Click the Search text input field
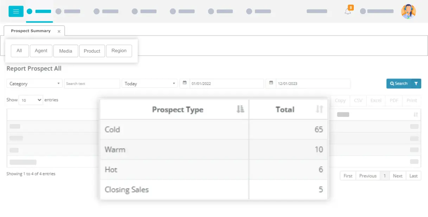This screenshot has width=428, height=217. 92,84
